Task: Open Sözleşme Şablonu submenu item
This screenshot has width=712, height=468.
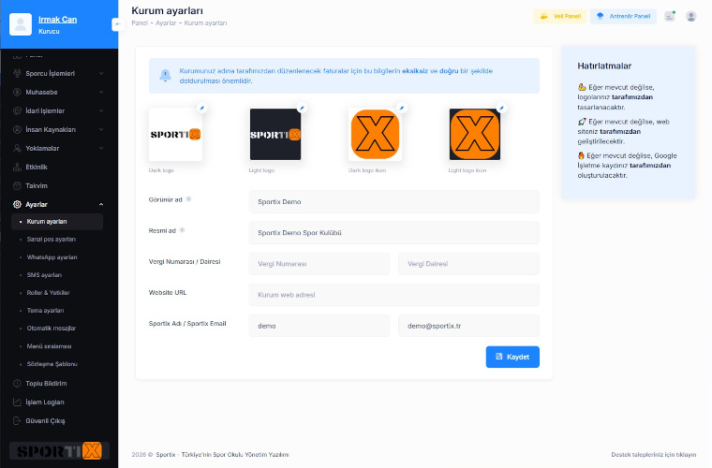Action: (x=57, y=364)
